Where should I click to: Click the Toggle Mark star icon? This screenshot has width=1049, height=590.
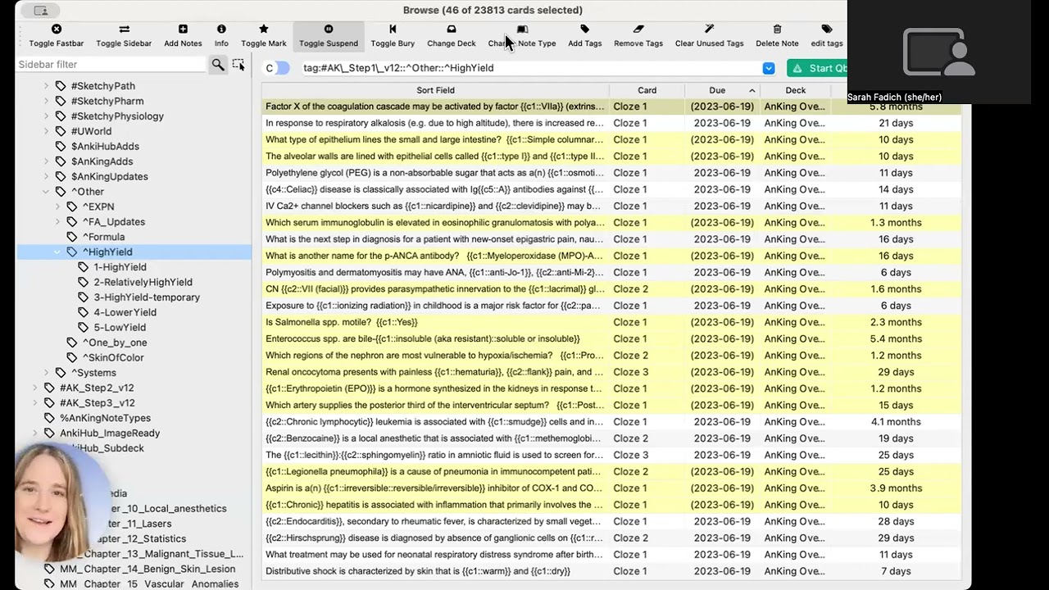point(264,29)
